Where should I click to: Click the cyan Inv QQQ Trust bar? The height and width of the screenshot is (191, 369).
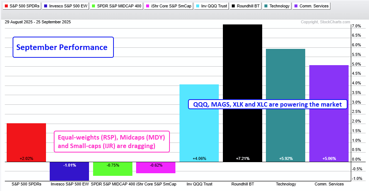coord(199,123)
